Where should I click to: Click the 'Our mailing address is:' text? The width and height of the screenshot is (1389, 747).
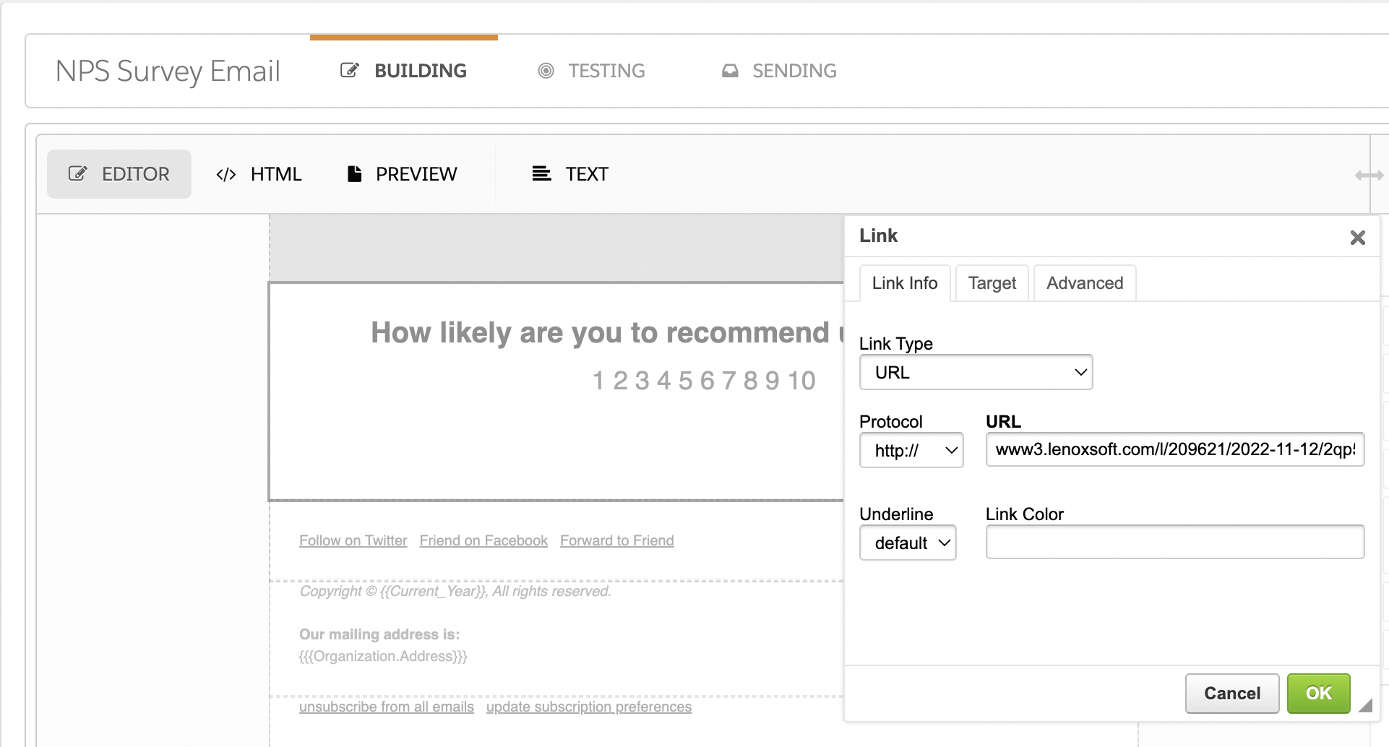(379, 634)
